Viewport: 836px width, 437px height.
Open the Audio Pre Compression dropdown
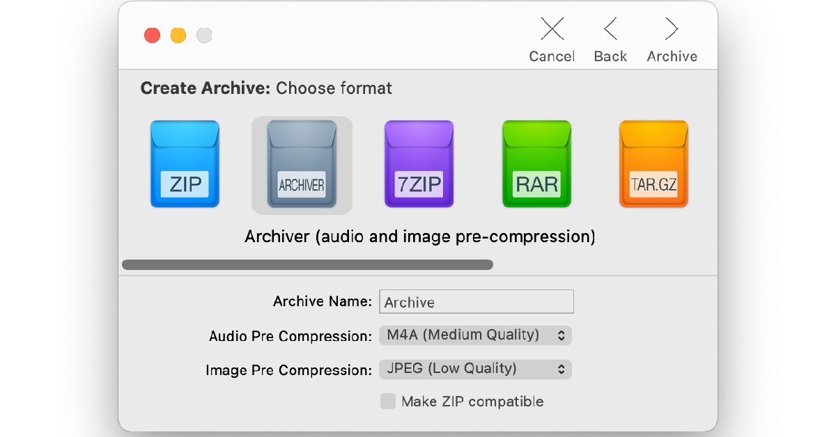475,335
